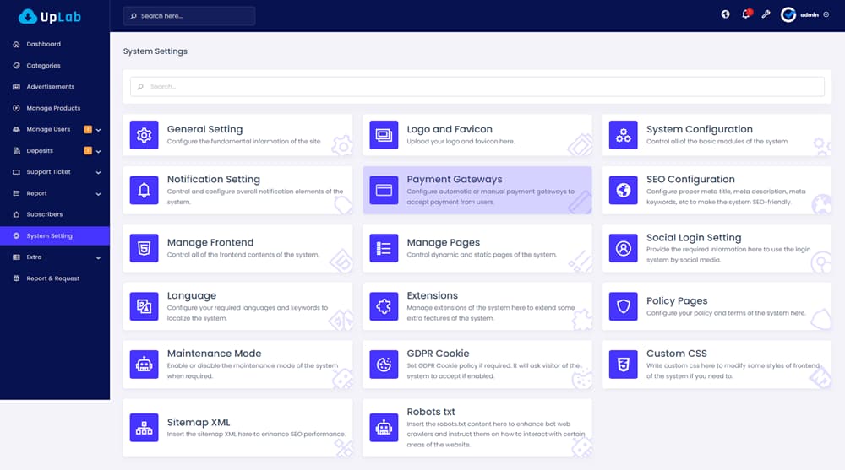This screenshot has width=845, height=470.
Task: Open the admin account dropdown arrow
Action: click(826, 14)
